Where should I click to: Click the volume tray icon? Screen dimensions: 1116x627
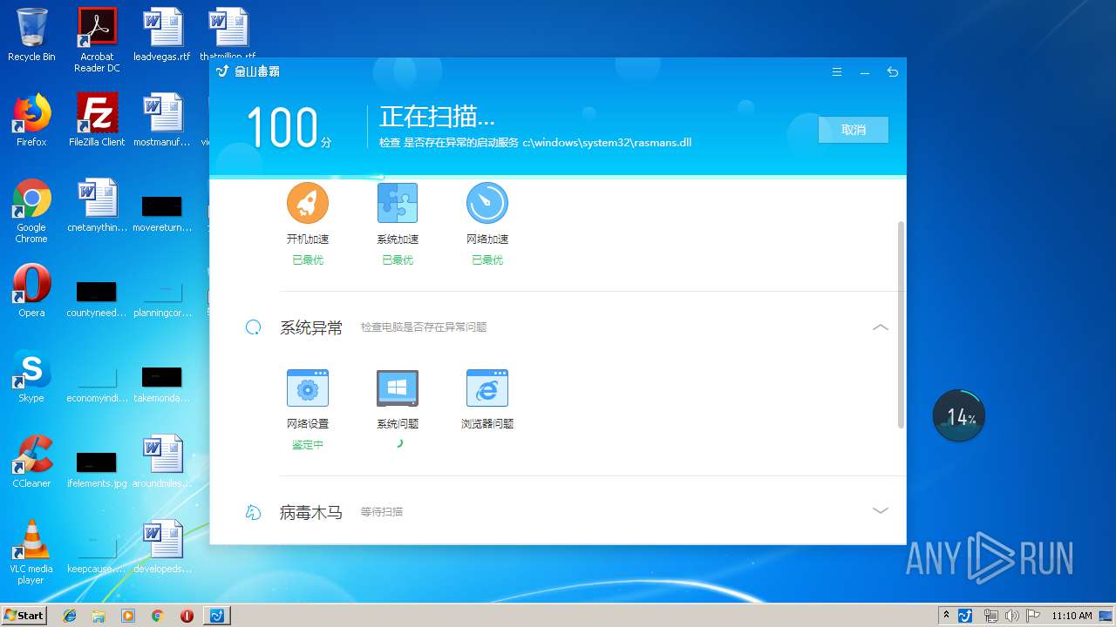(1012, 616)
